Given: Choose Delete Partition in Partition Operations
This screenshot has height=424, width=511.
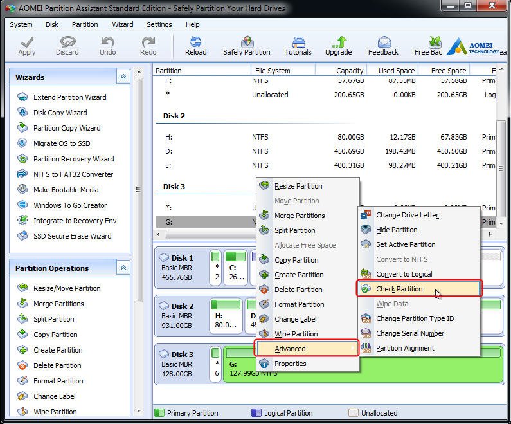Looking at the screenshot, I should (x=49, y=365).
